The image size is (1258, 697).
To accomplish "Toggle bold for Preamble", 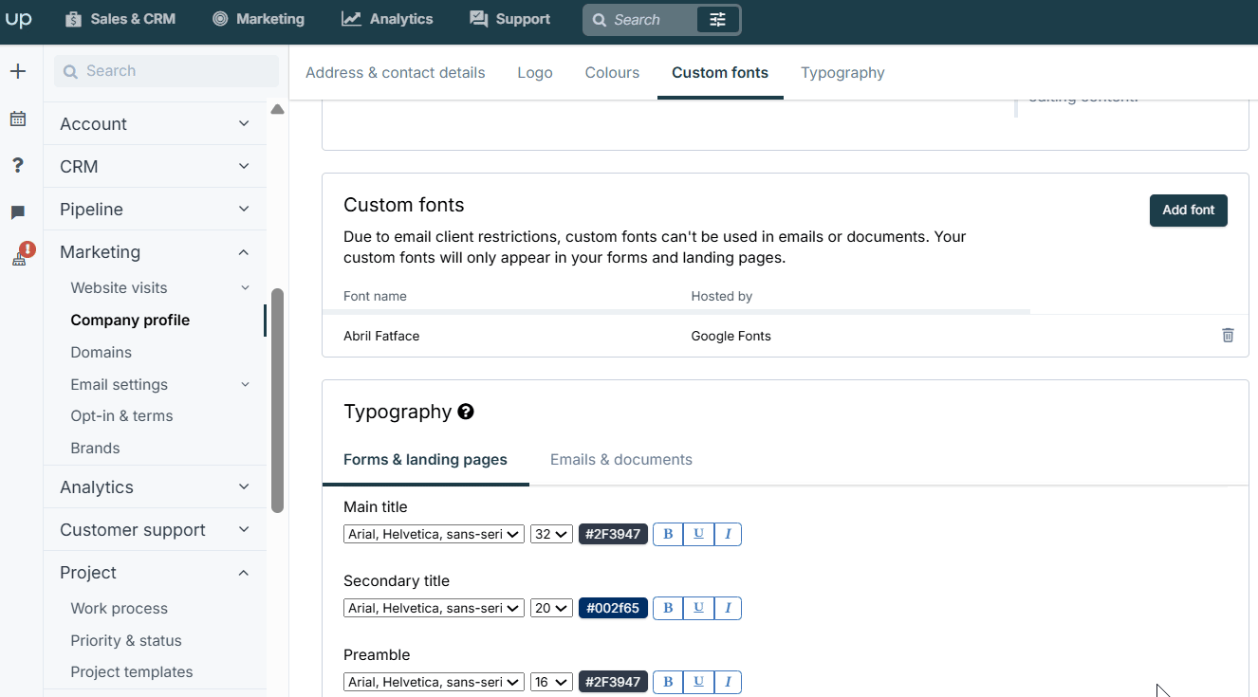I will pyautogui.click(x=668, y=682).
